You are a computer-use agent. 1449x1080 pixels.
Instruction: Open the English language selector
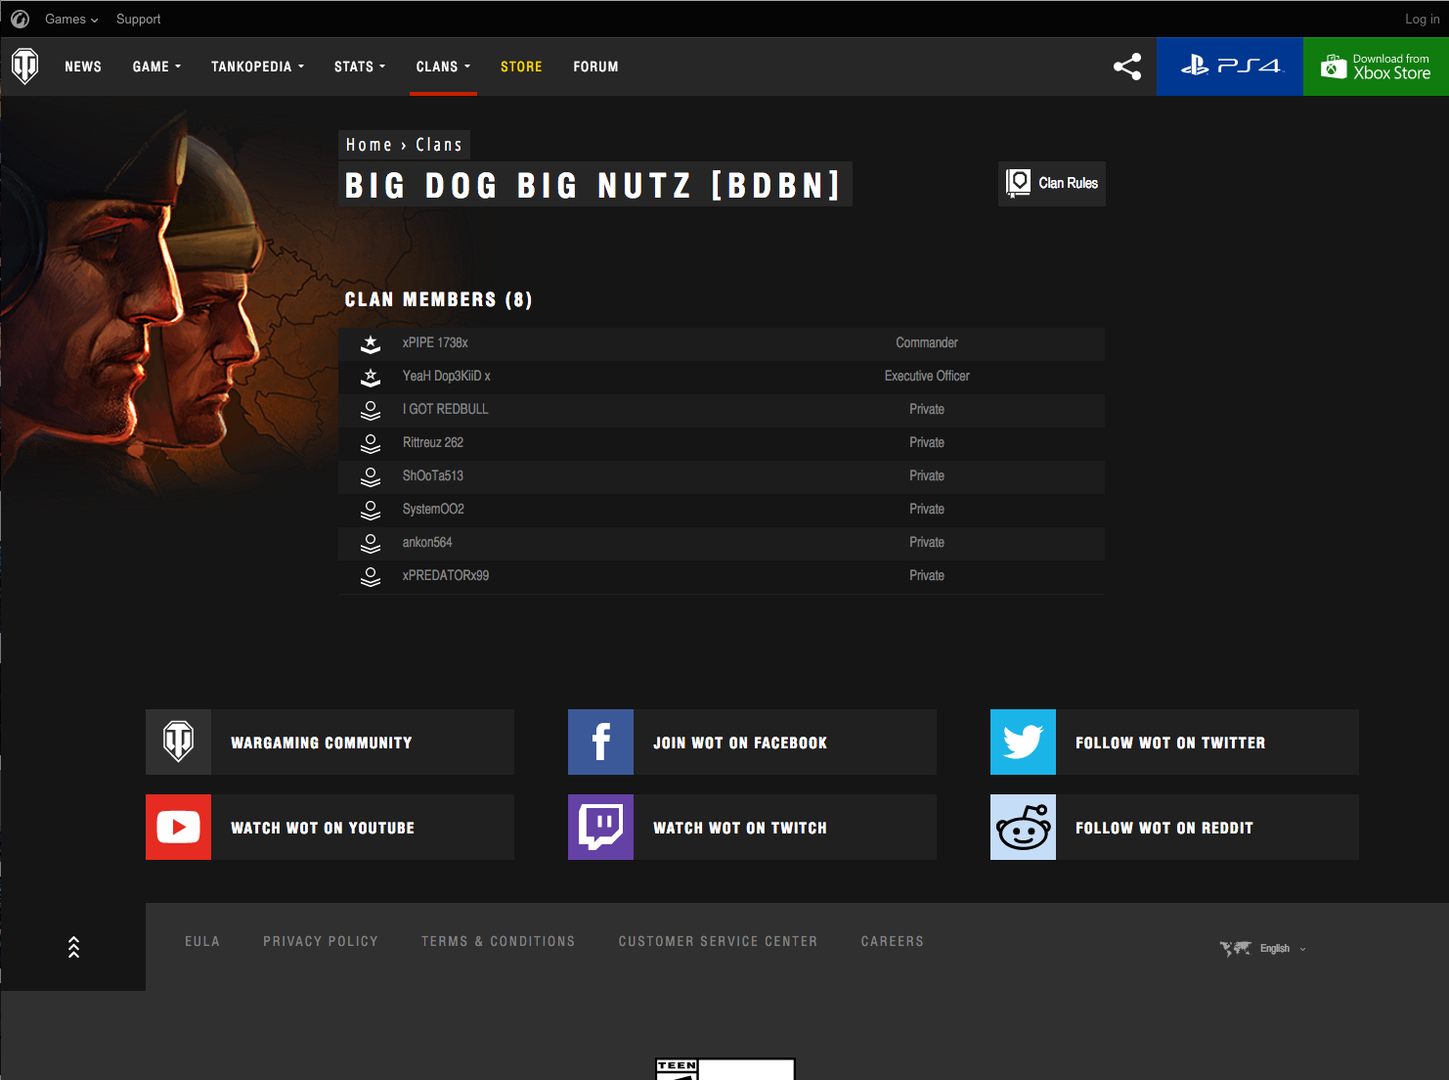point(1282,948)
